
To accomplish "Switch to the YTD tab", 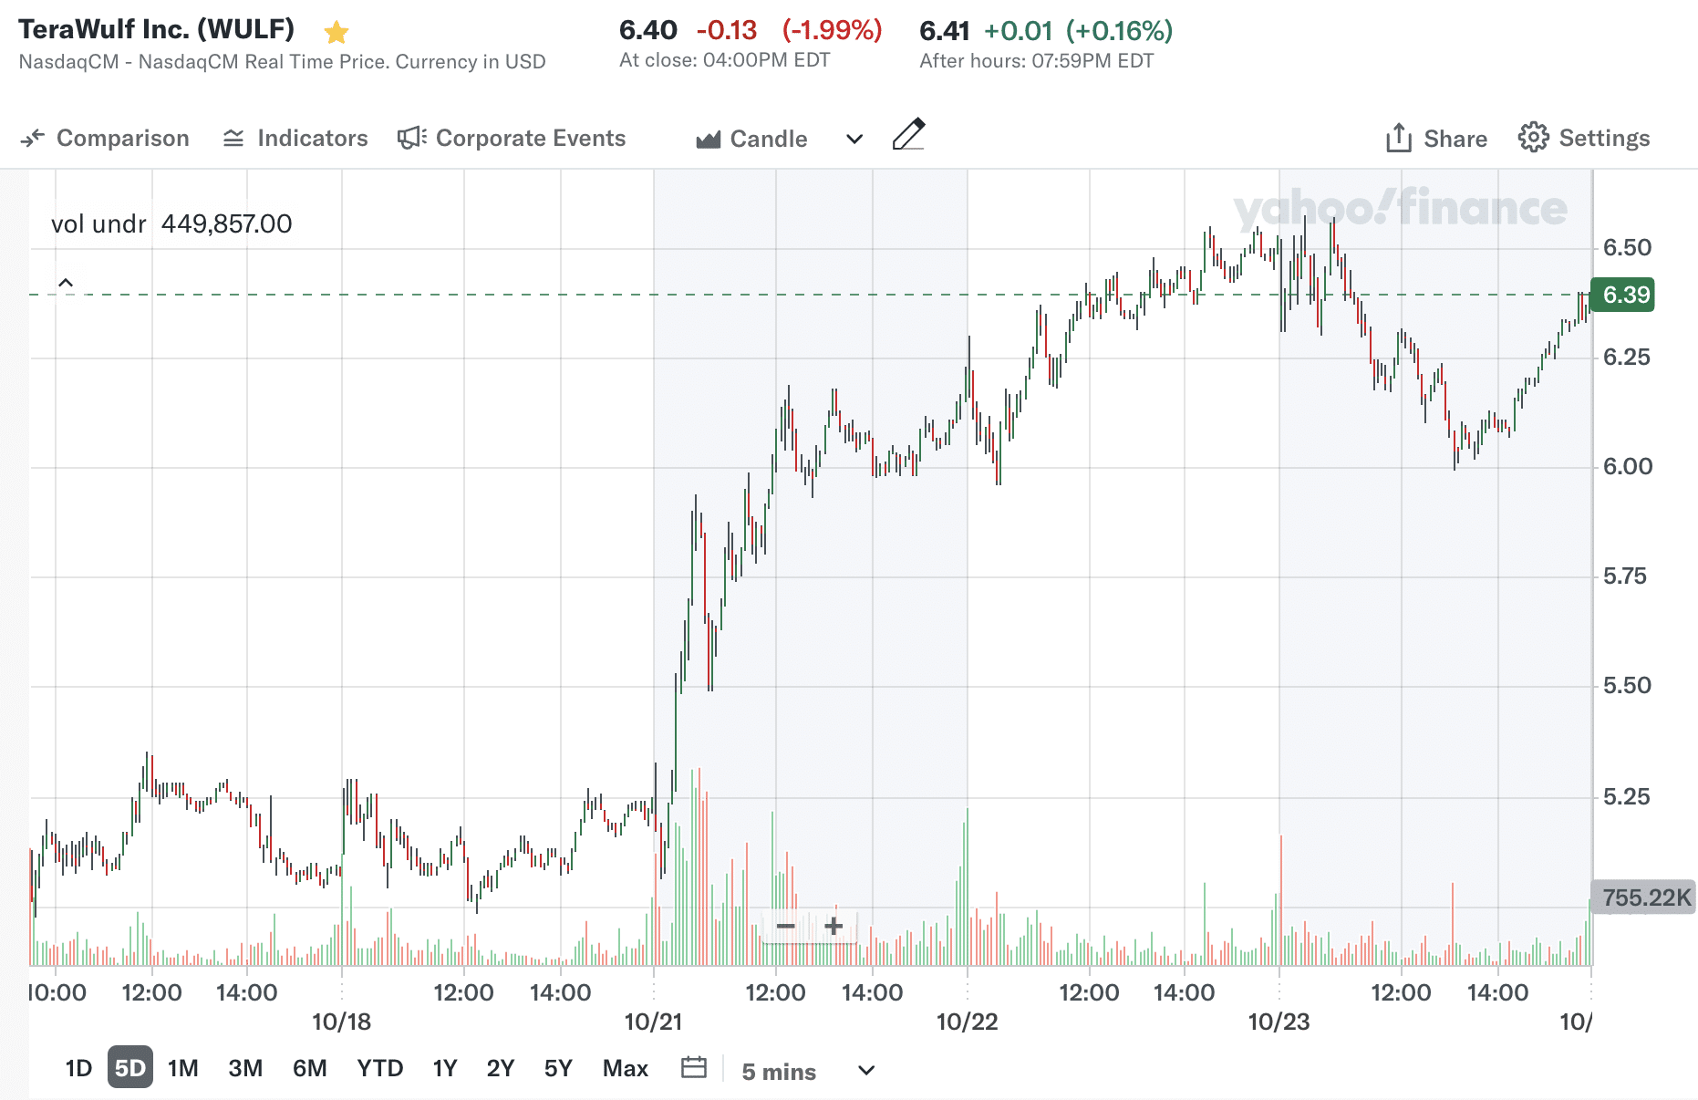I will coord(380,1067).
